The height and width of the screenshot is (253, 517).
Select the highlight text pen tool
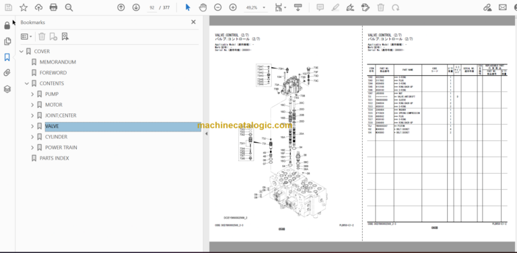(335, 7)
